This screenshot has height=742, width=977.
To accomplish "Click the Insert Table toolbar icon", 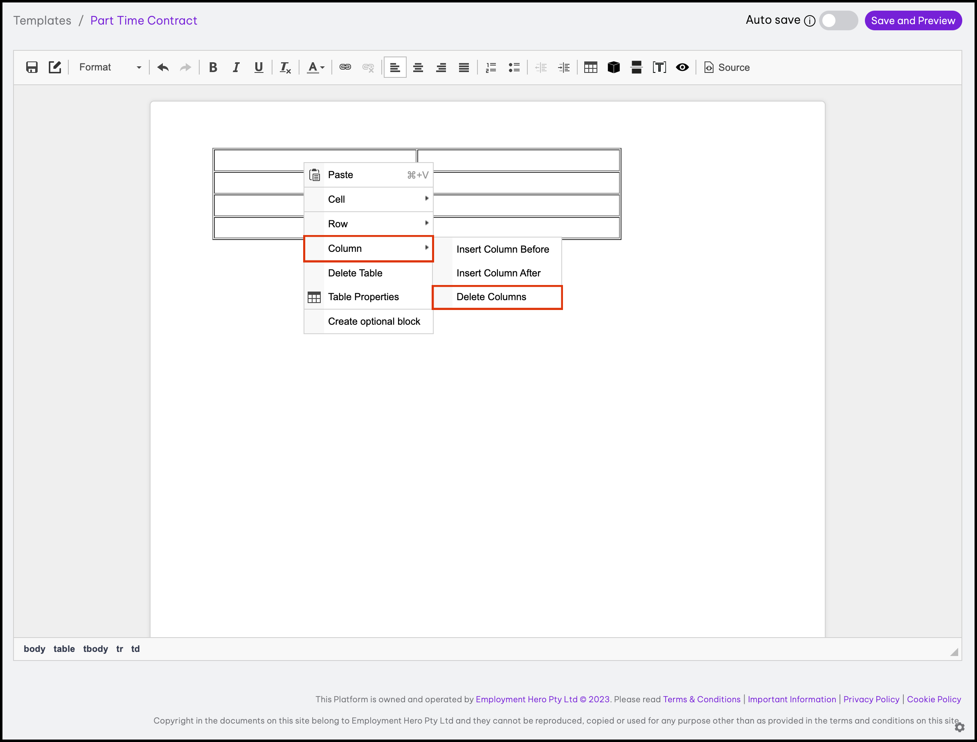I will pos(590,67).
